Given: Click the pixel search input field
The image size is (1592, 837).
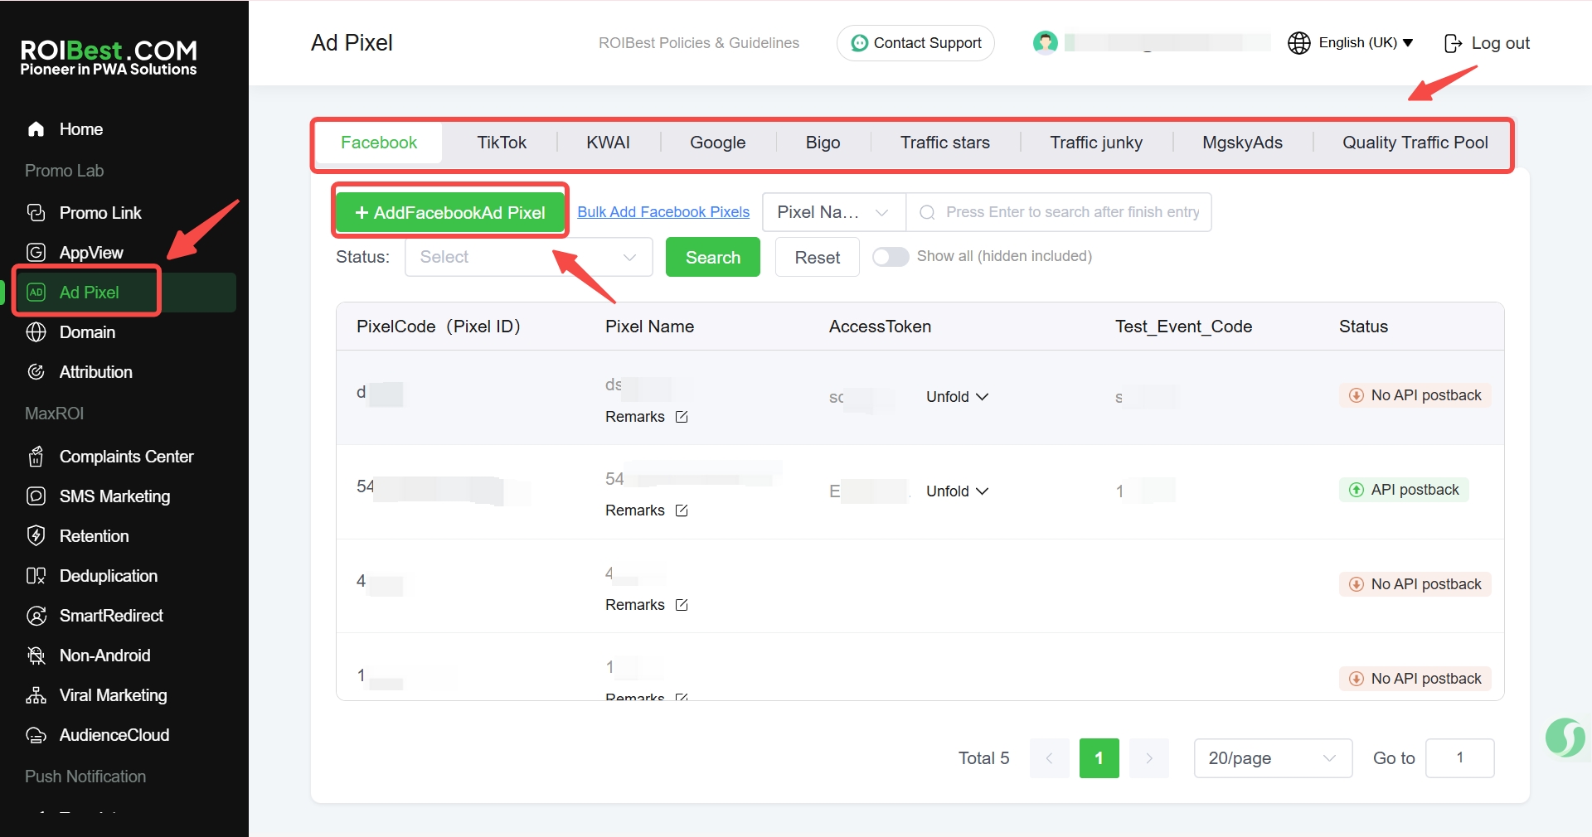Looking at the screenshot, I should tap(1059, 212).
